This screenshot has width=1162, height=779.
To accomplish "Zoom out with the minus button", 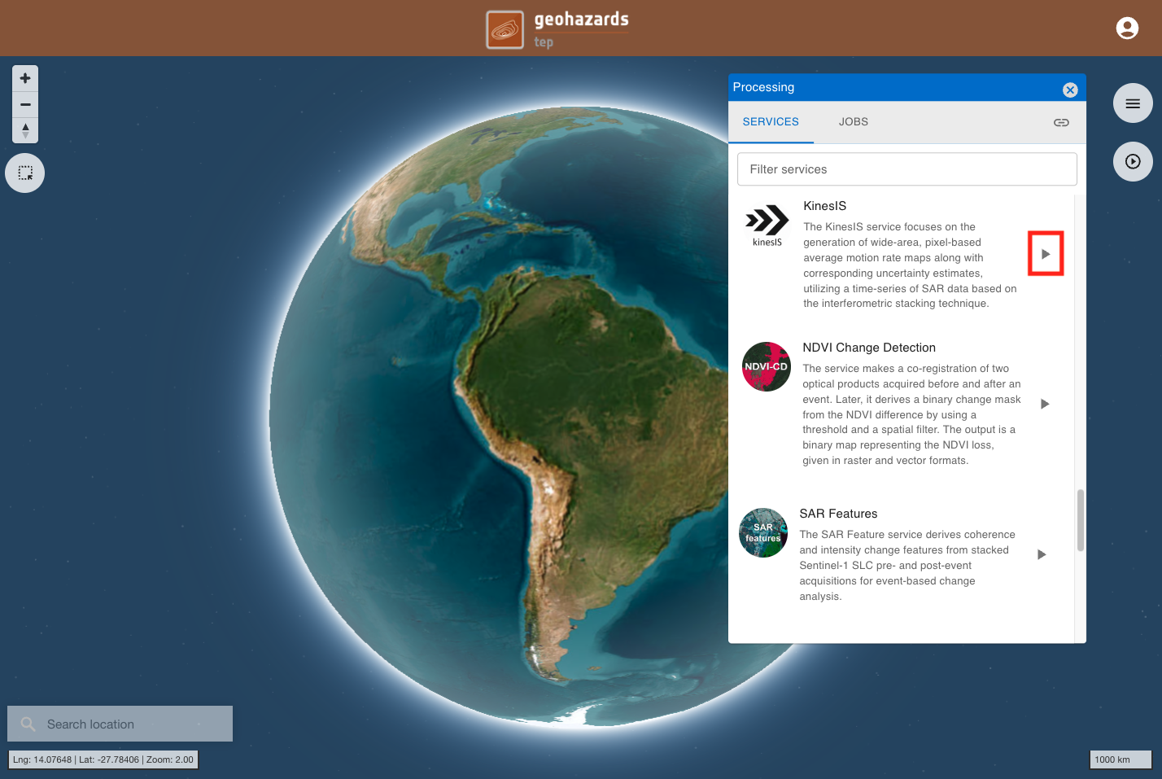I will click(25, 104).
